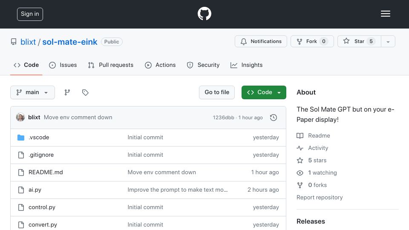Viewport: 409px width, 230px height.
Task: Open the Security tab
Action: tap(203, 65)
